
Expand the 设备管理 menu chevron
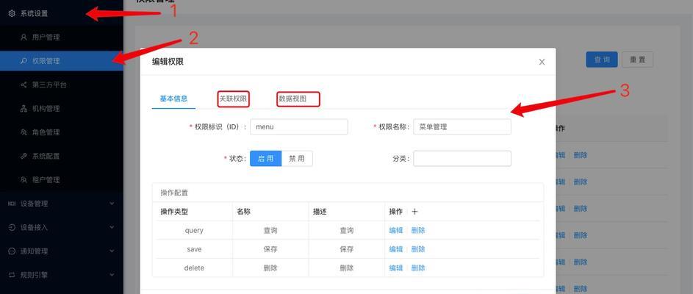click(112, 204)
